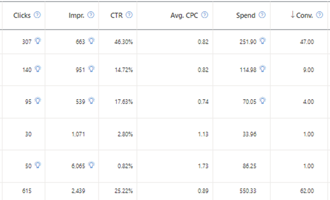Image resolution: width=330 pixels, height=200 pixels.
Task: Click the CTR column header label
Action: (x=117, y=15)
